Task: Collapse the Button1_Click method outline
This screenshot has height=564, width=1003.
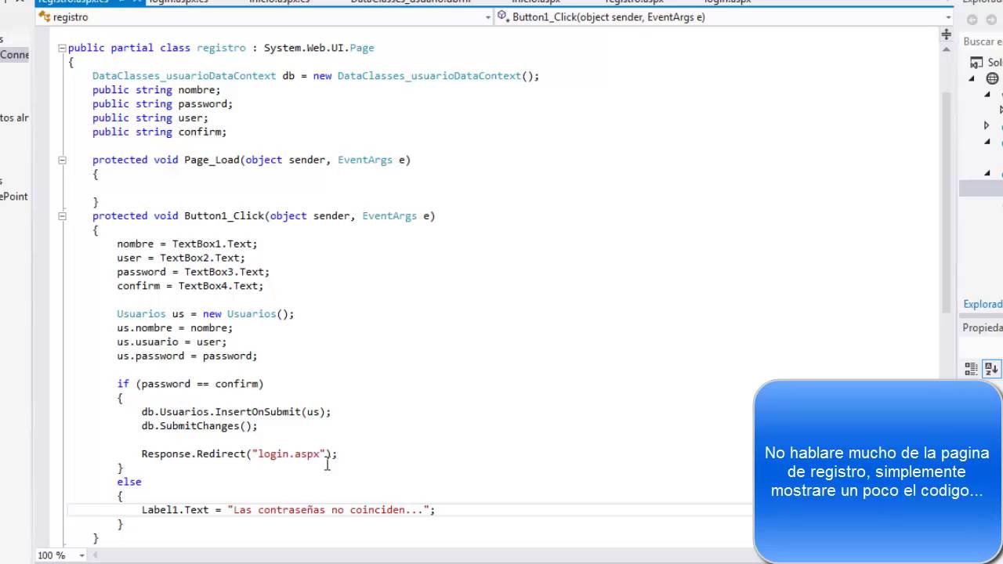Action: [x=62, y=216]
